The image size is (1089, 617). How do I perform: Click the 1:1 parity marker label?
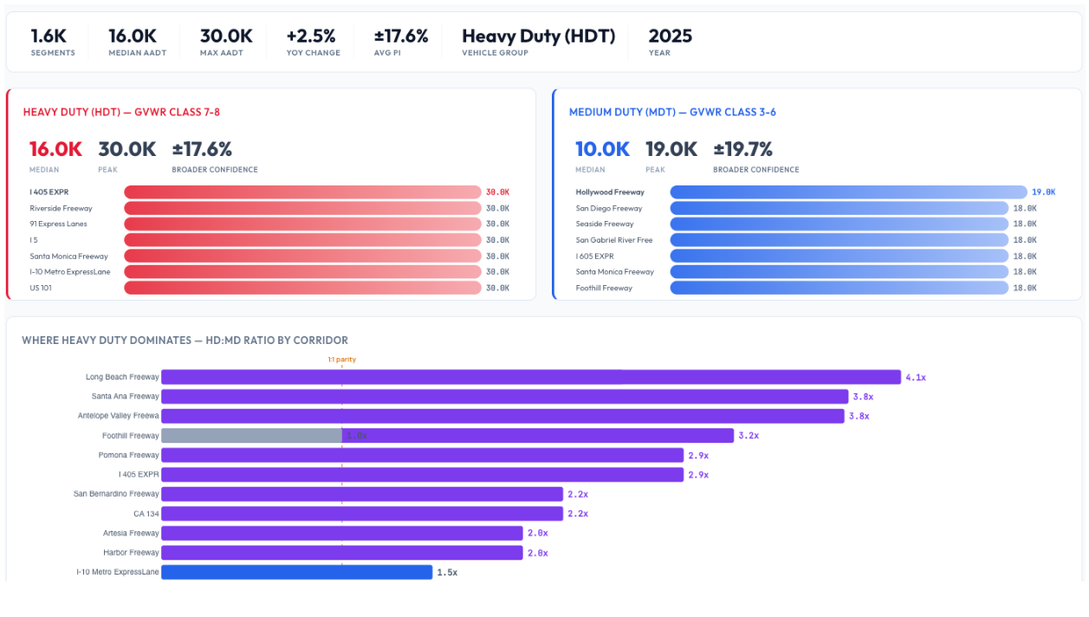pos(341,360)
